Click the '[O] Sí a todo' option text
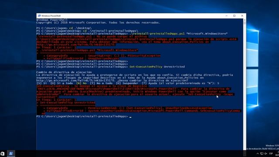 (61, 83)
